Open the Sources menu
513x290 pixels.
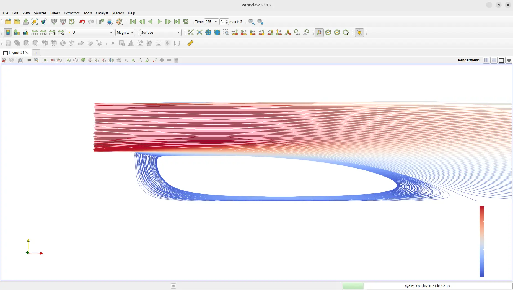[x=40, y=13]
